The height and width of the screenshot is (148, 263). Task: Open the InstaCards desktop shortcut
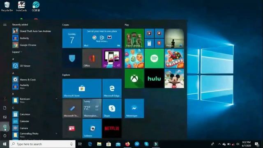21,7
